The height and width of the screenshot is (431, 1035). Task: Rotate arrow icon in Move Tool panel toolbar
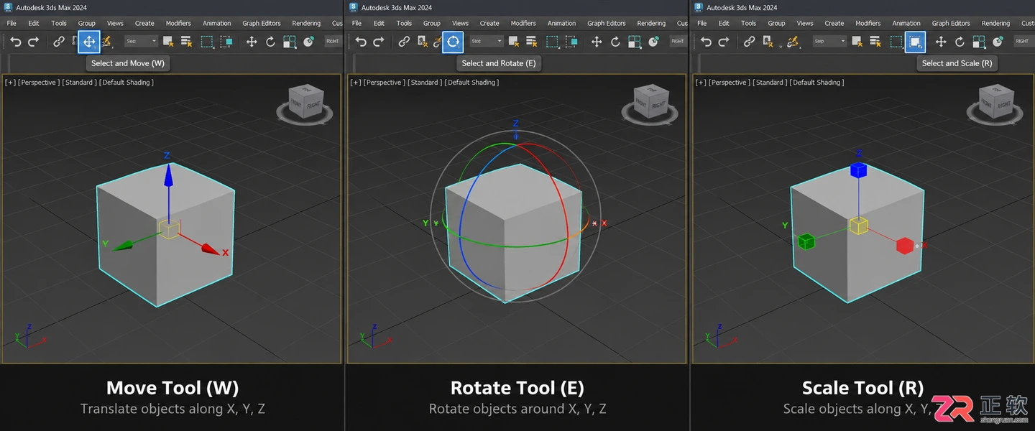click(x=270, y=42)
